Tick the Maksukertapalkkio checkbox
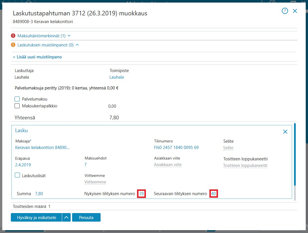The image size is (308, 233). coord(17,106)
